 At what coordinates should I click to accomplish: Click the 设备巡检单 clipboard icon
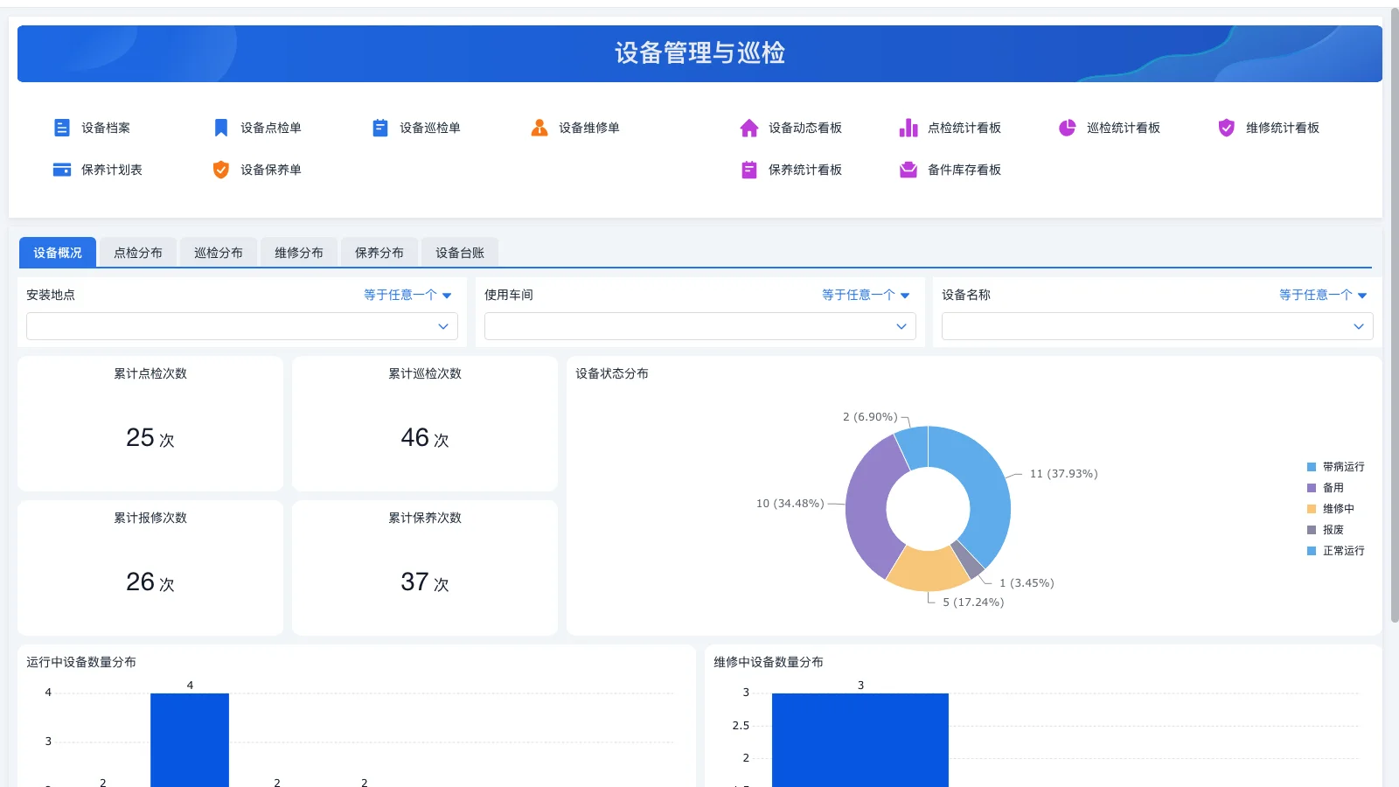380,128
